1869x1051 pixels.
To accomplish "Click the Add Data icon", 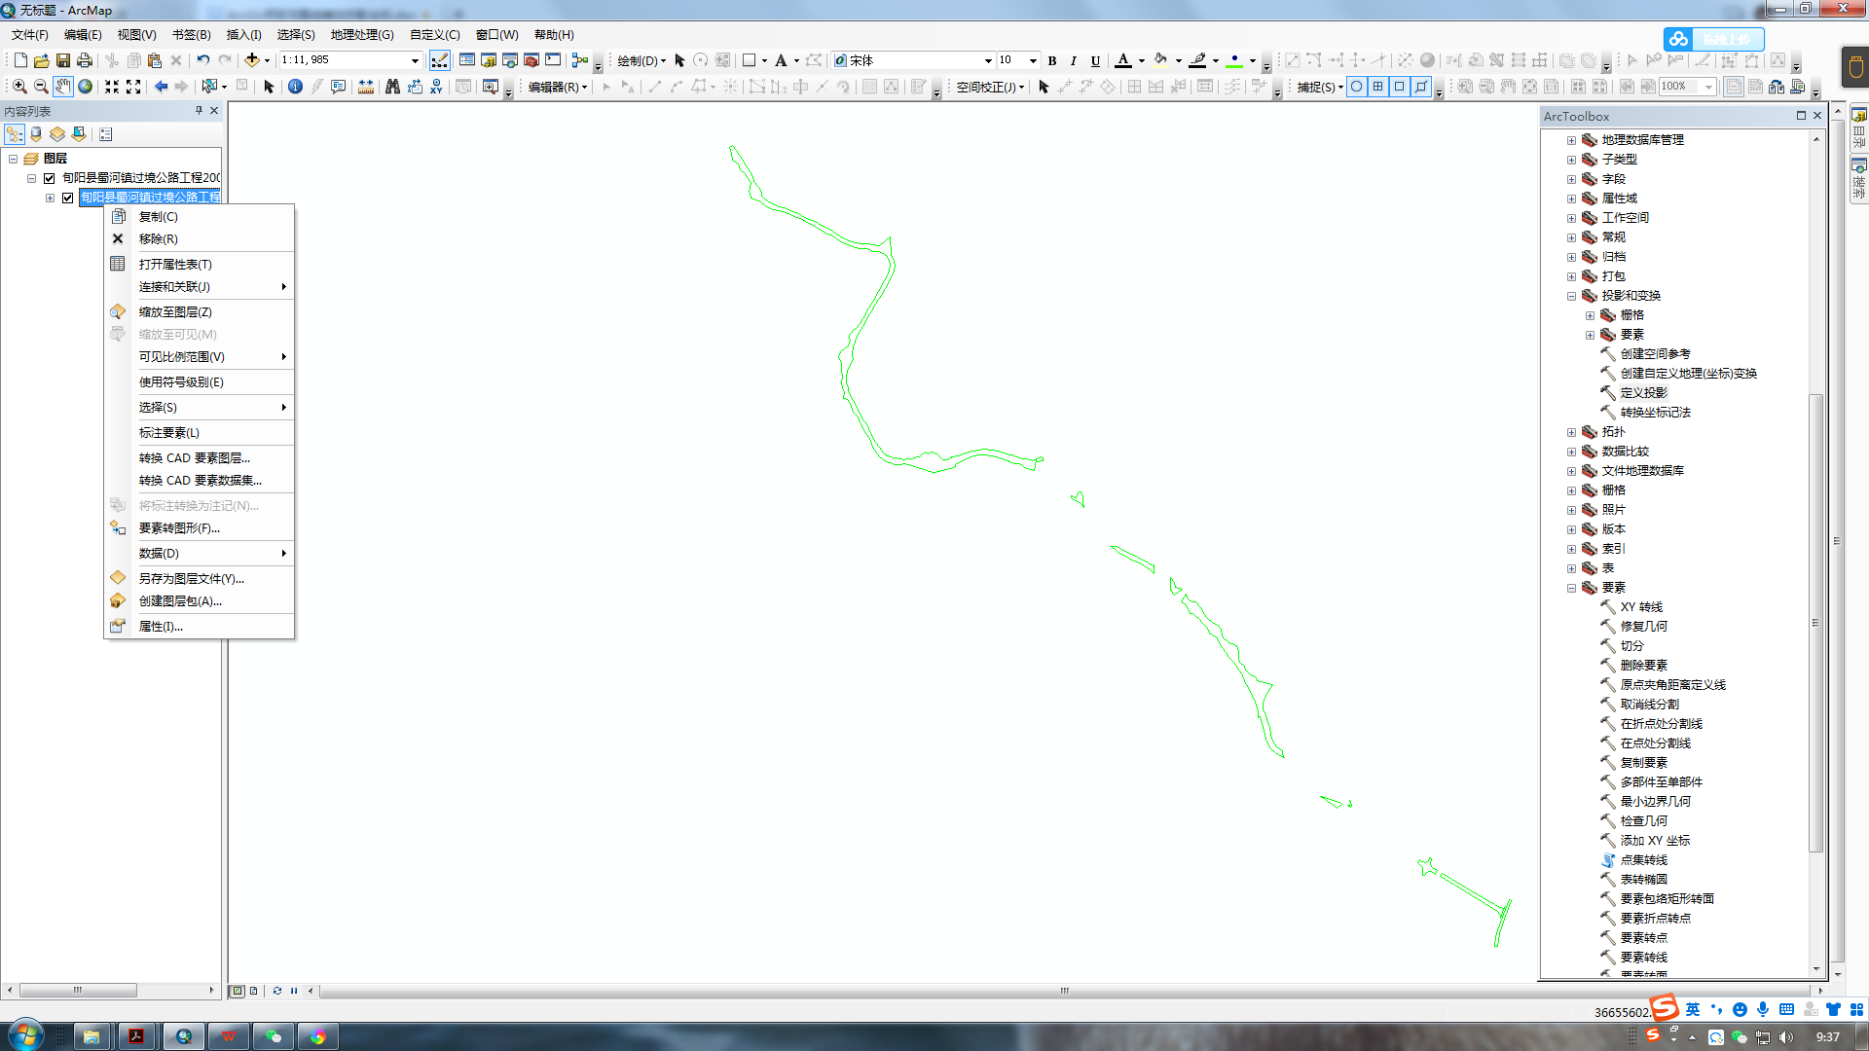I will point(252,60).
